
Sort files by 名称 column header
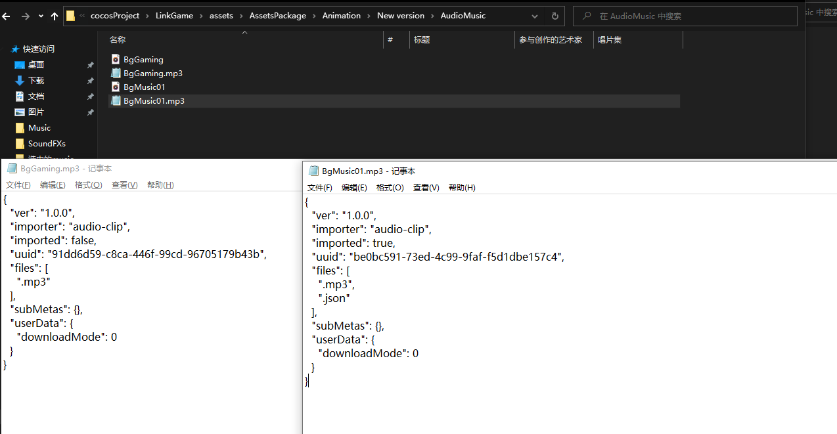(118, 40)
